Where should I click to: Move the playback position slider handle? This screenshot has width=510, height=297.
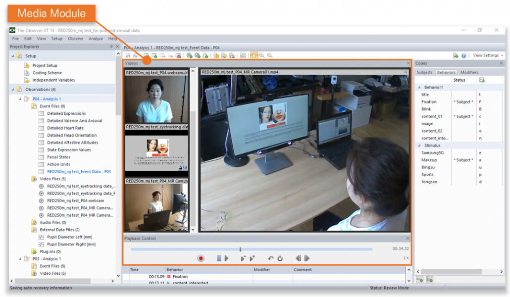[x=240, y=249]
